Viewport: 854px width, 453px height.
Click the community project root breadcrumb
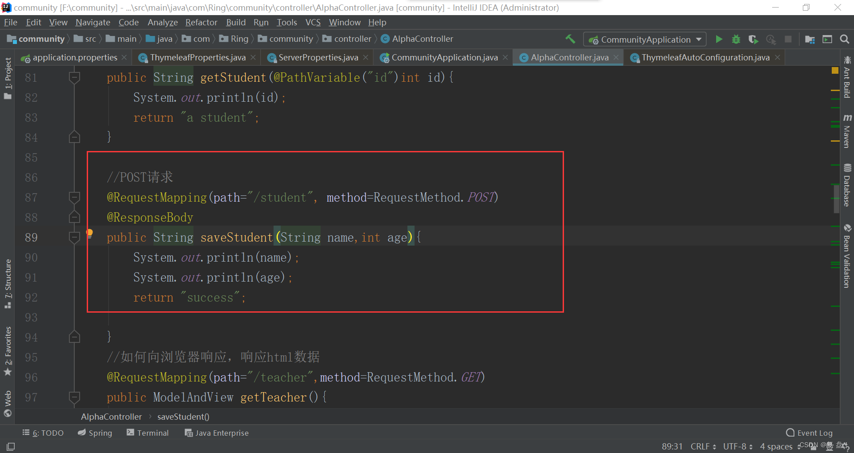coord(36,39)
